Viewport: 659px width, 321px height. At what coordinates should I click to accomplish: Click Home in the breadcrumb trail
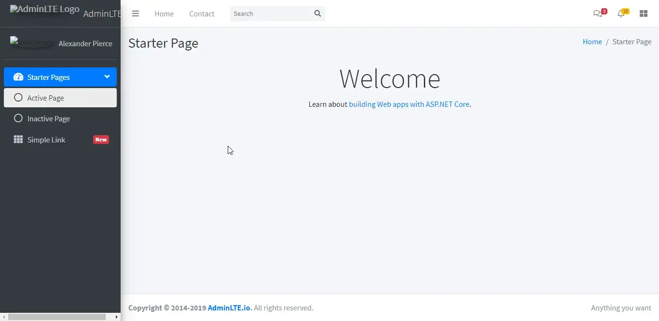(592, 41)
